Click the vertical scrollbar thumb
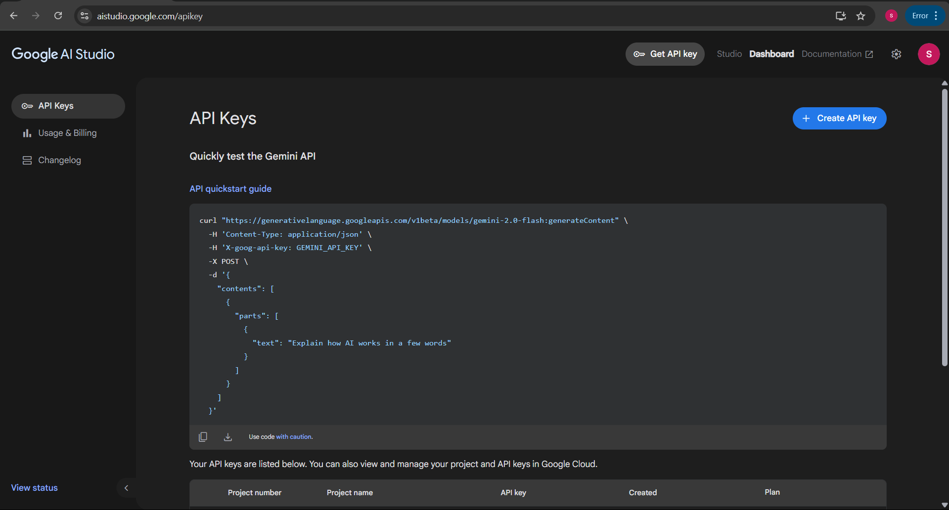This screenshot has width=949, height=510. [945, 227]
